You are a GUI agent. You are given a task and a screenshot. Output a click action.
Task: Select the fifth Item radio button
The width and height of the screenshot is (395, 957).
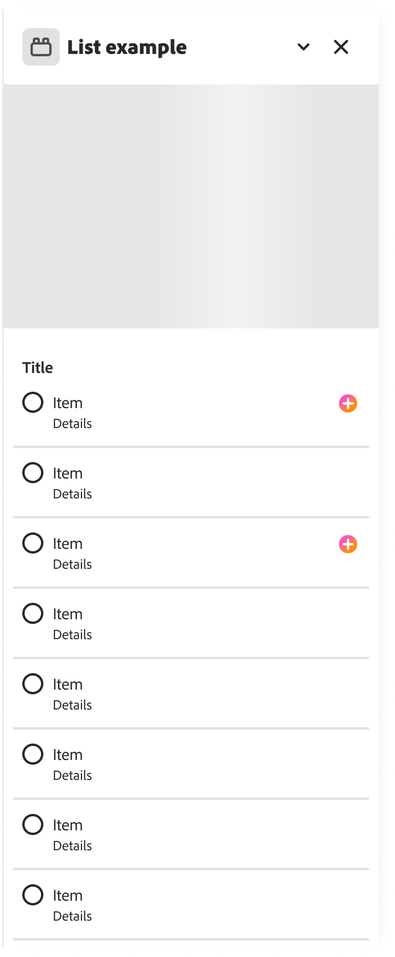(33, 684)
